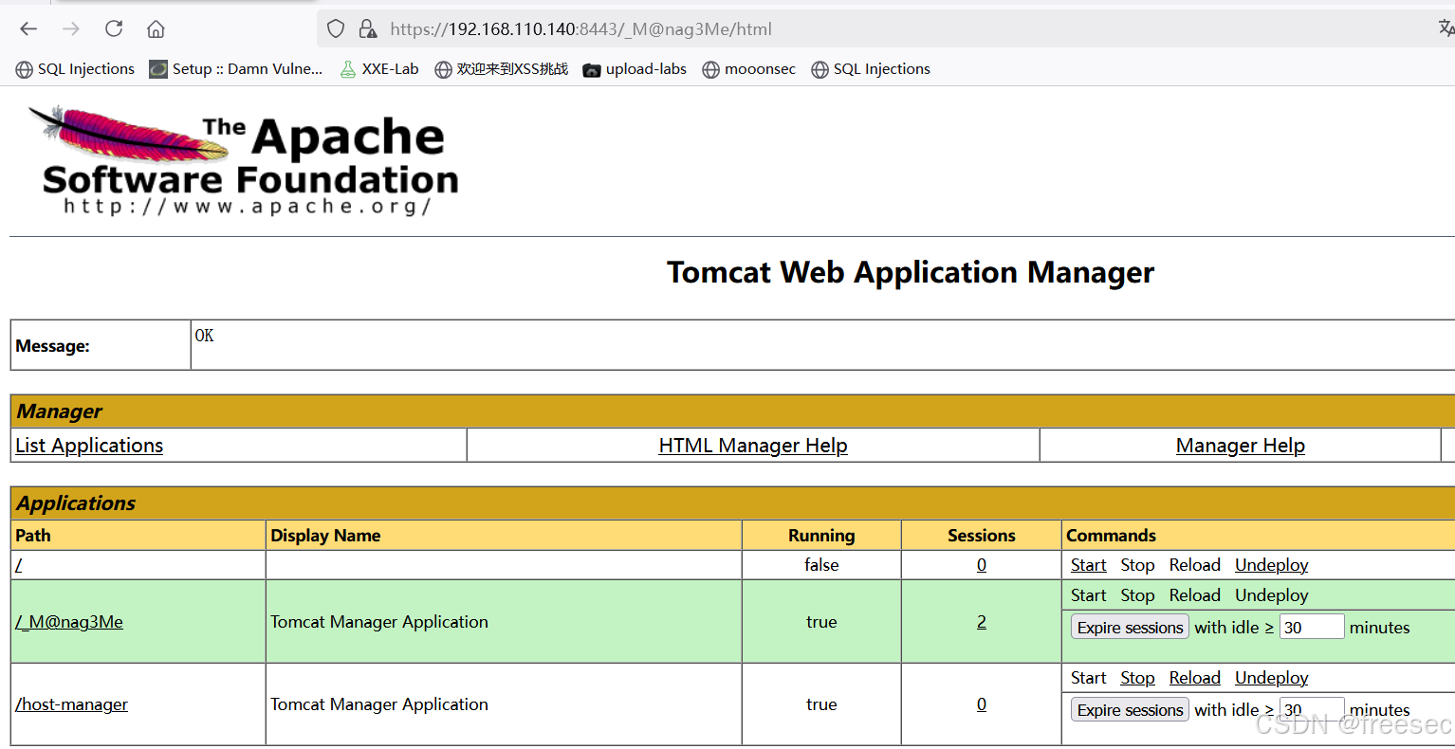Open the /host-manager path link
Image resolution: width=1455 pixels, height=749 pixels.
coord(71,704)
